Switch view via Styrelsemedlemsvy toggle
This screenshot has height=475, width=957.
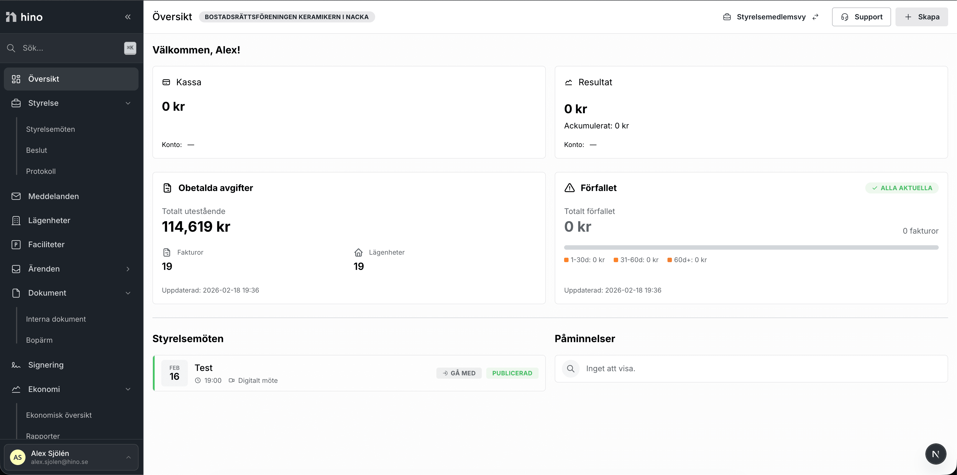(771, 17)
